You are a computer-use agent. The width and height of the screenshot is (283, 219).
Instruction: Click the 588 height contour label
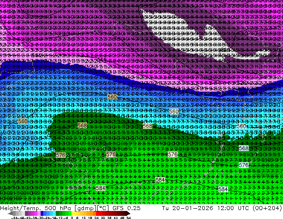tap(243, 148)
